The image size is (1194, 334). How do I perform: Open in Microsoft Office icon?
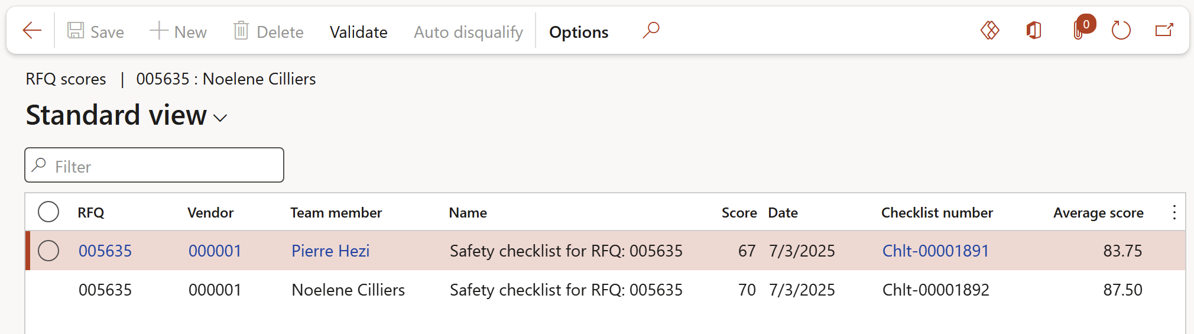[x=1034, y=30]
